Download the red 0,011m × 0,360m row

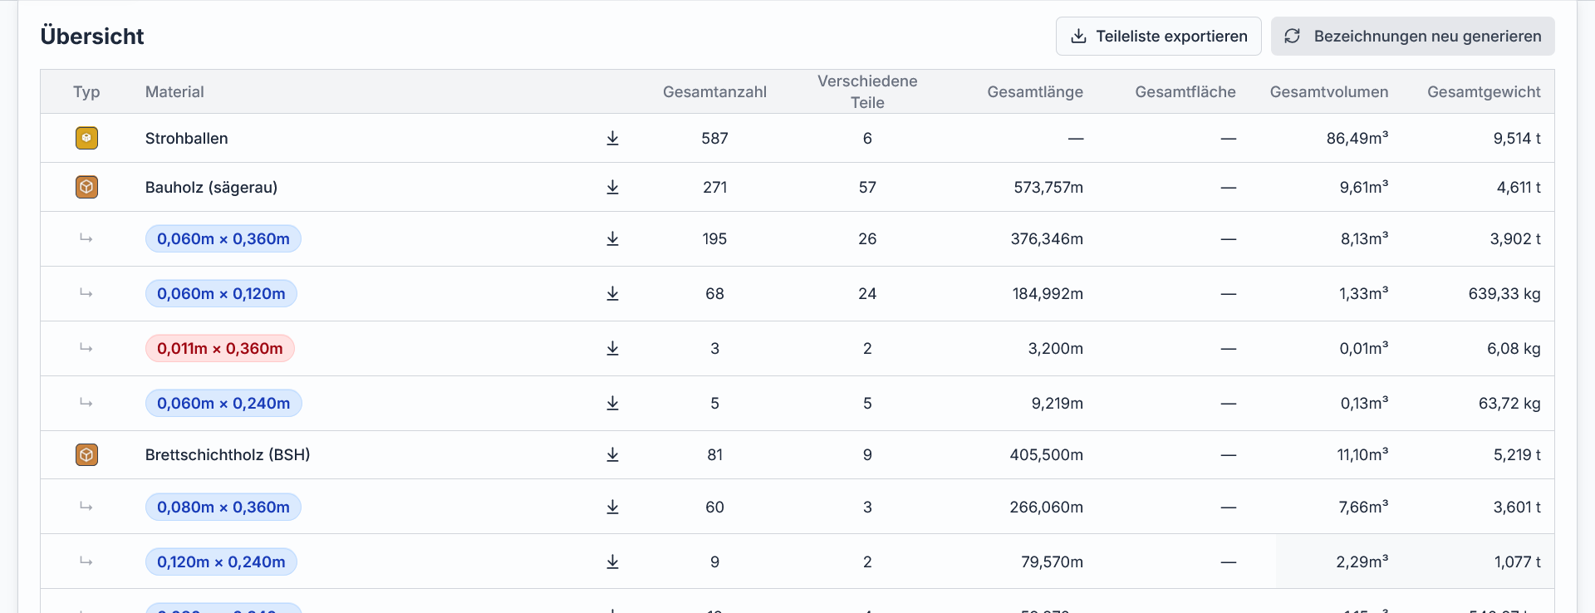pyautogui.click(x=612, y=348)
